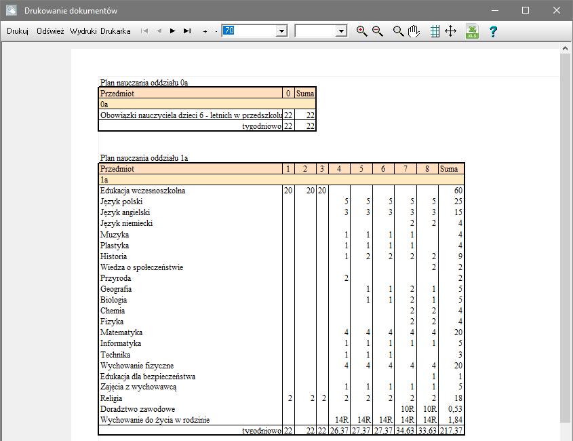Click the minus zoom step button

tap(216, 31)
